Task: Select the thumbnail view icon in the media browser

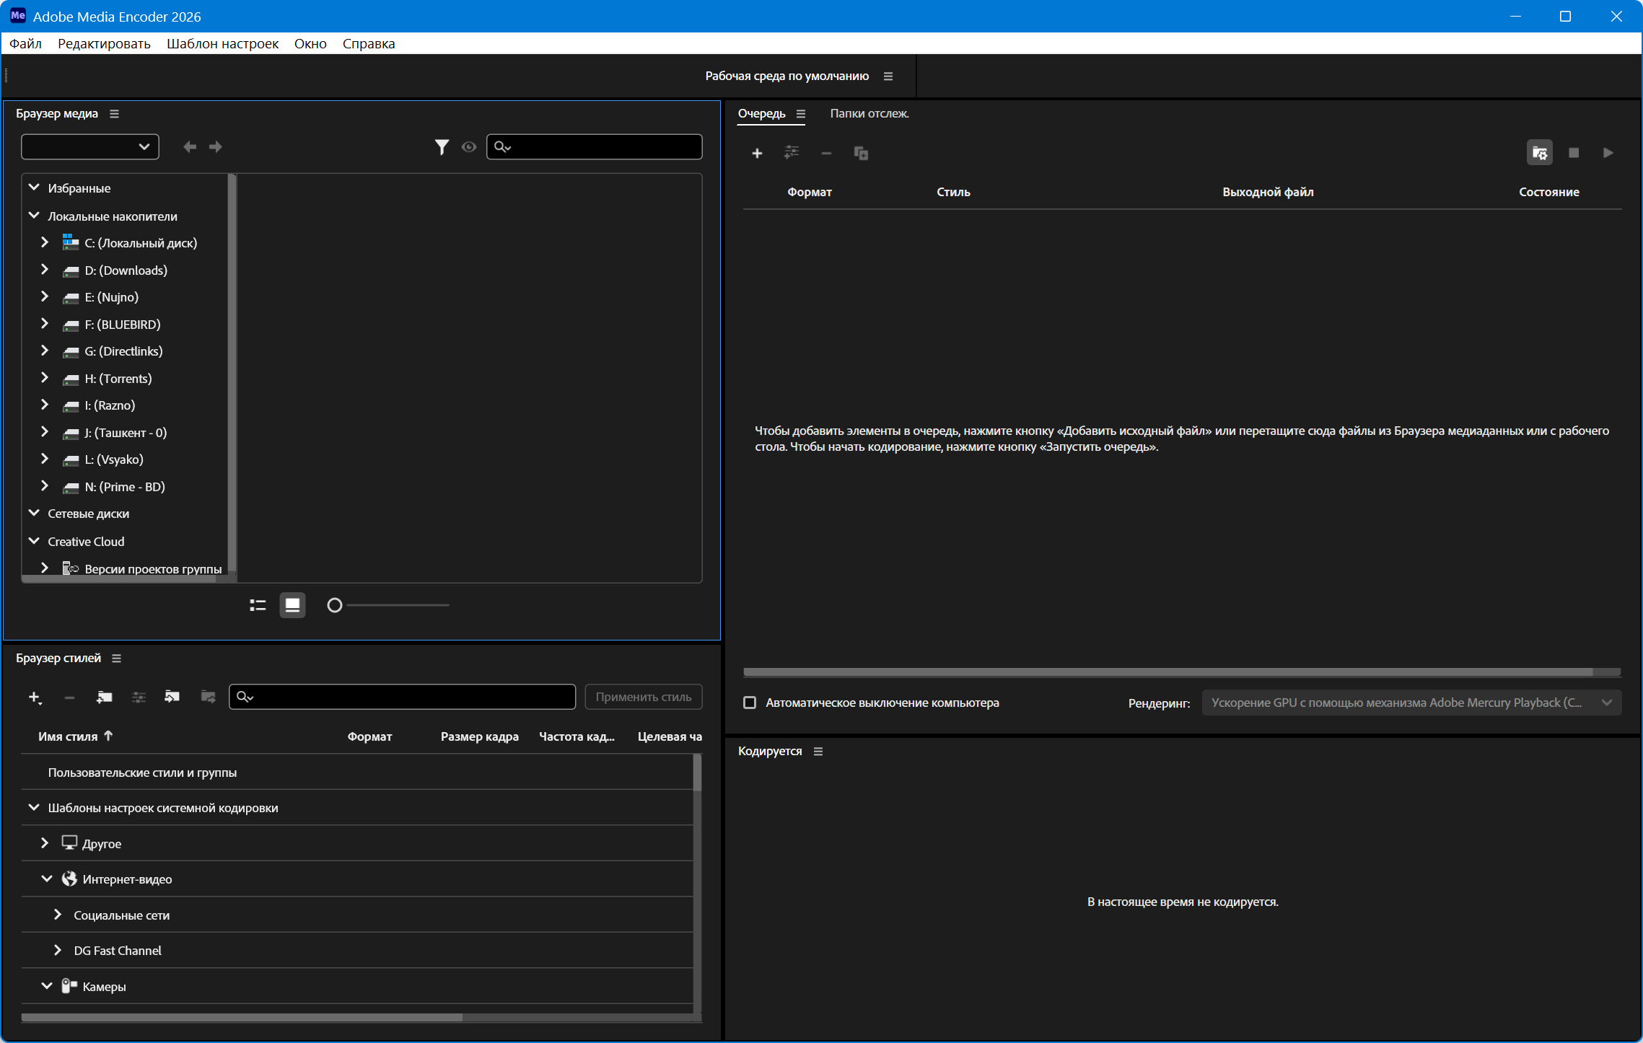Action: coord(292,605)
